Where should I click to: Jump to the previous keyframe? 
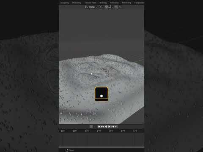pyautogui.click(x=102, y=127)
